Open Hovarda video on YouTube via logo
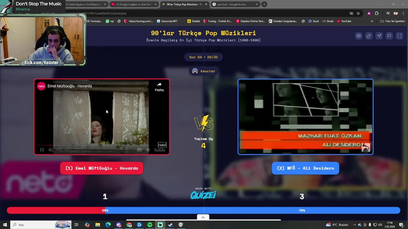408x229 pixels. click(x=159, y=150)
